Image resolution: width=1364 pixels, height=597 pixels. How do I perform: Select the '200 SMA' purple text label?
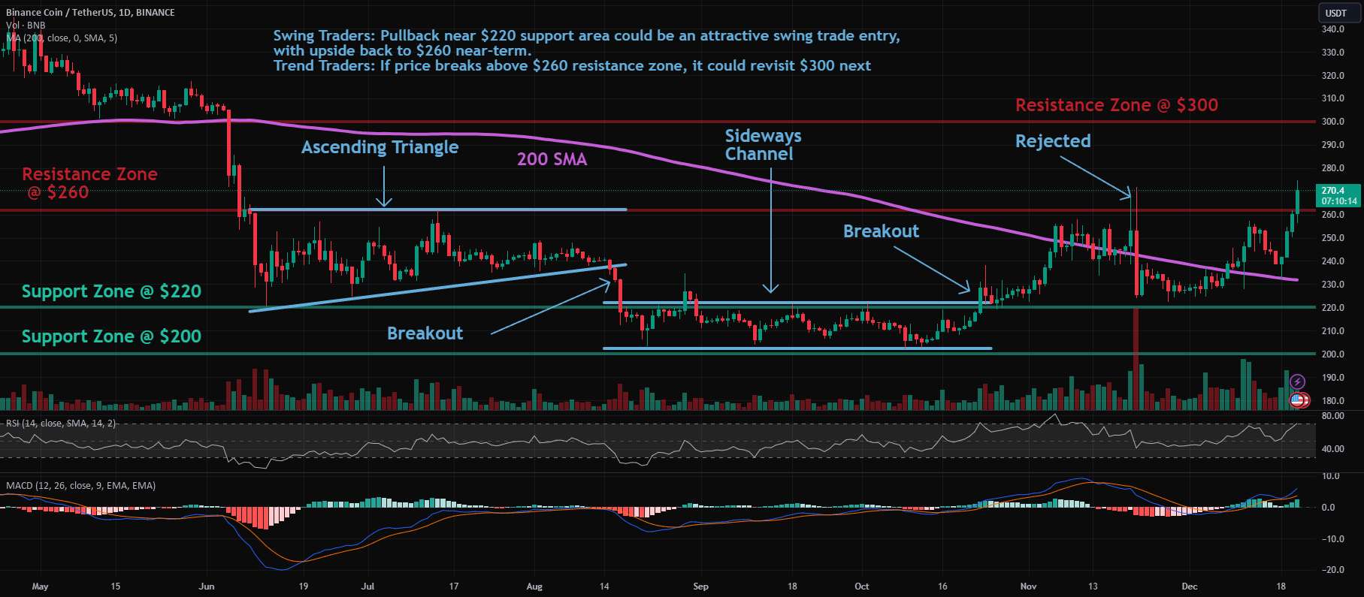(x=552, y=159)
